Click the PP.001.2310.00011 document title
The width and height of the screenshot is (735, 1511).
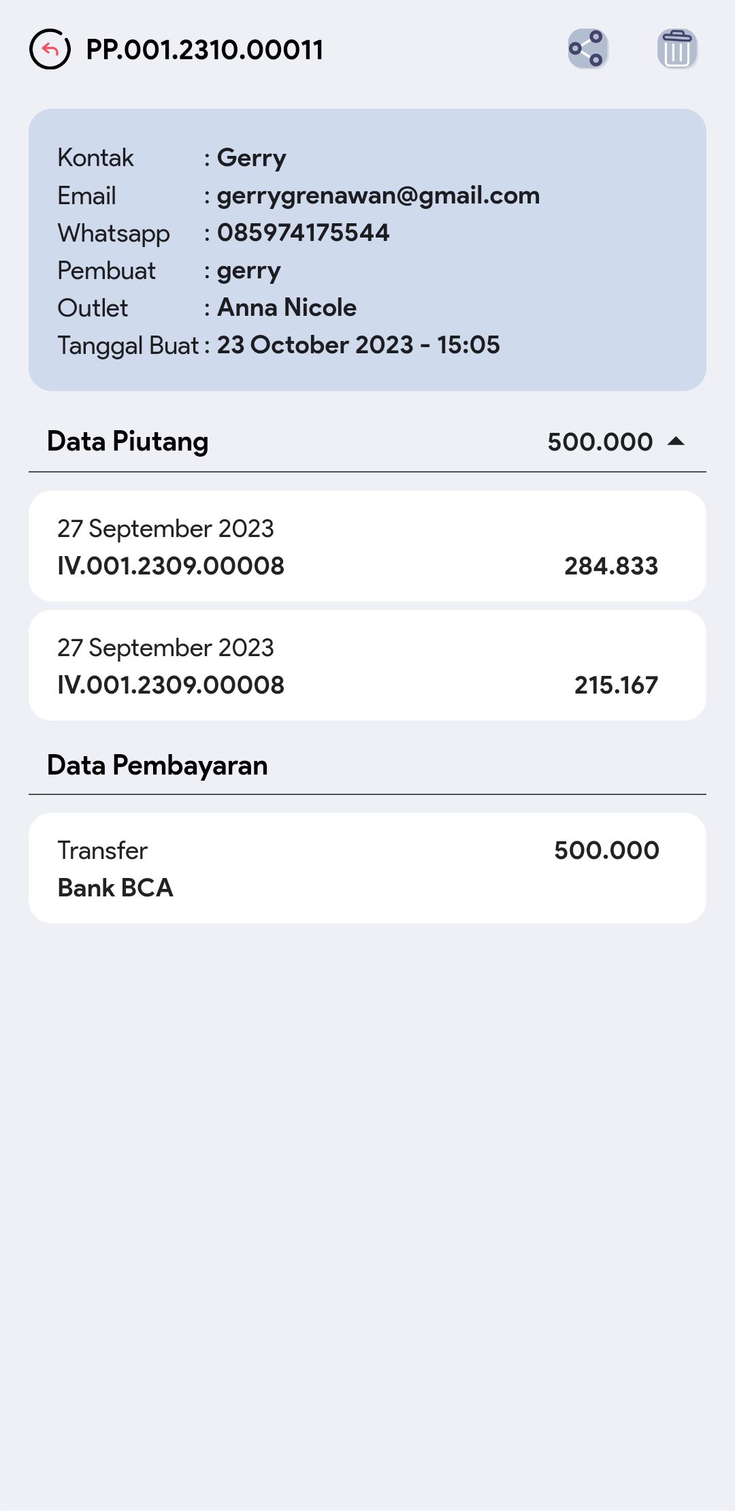pyautogui.click(x=204, y=50)
